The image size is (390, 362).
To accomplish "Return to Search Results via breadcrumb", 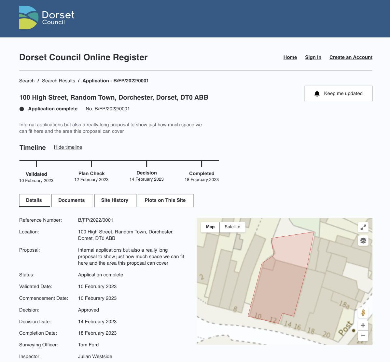I will click(x=58, y=81).
